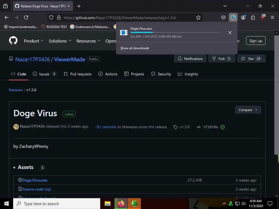The image size is (279, 209).
Task: Open the Issues tab
Action: tap(44, 74)
